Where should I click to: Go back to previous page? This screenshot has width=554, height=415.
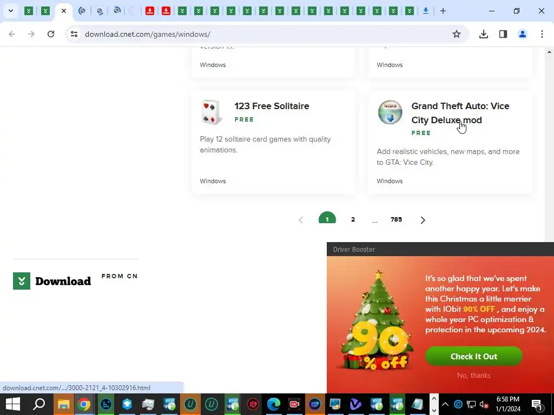click(12, 34)
